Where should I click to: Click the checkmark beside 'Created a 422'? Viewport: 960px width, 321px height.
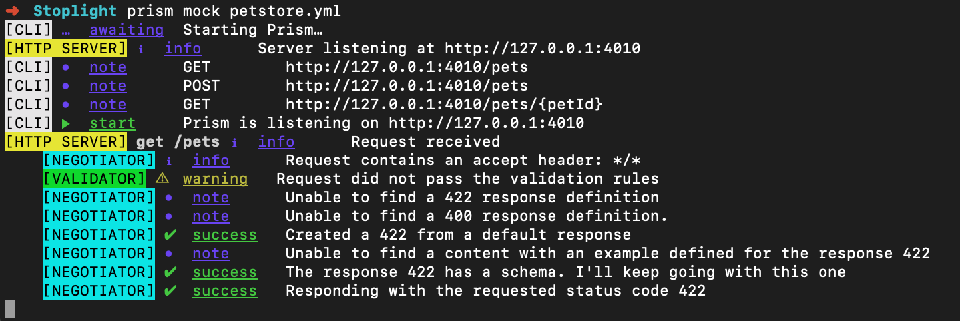pos(171,235)
